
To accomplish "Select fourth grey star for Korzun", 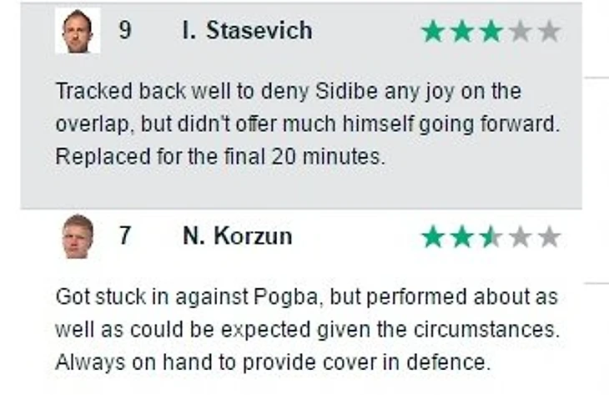I will [x=521, y=237].
